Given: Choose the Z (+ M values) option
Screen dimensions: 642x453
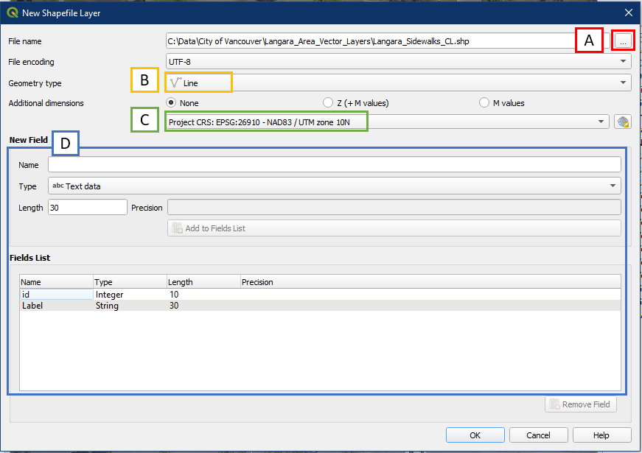Looking at the screenshot, I should coord(328,103).
